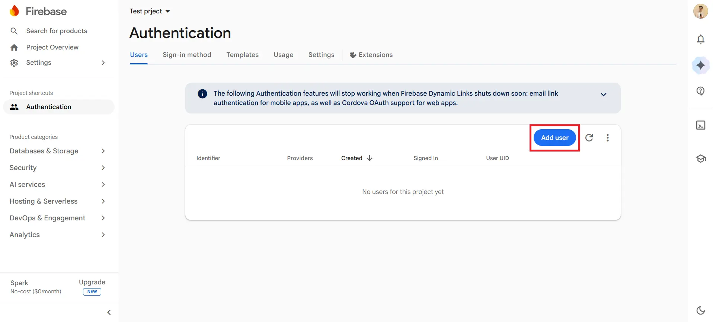
Task: Open the Gemini sparkle assistant
Action: tap(701, 65)
